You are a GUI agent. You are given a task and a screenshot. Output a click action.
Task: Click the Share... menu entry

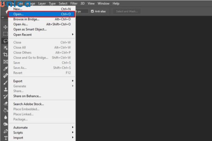[42, 91]
